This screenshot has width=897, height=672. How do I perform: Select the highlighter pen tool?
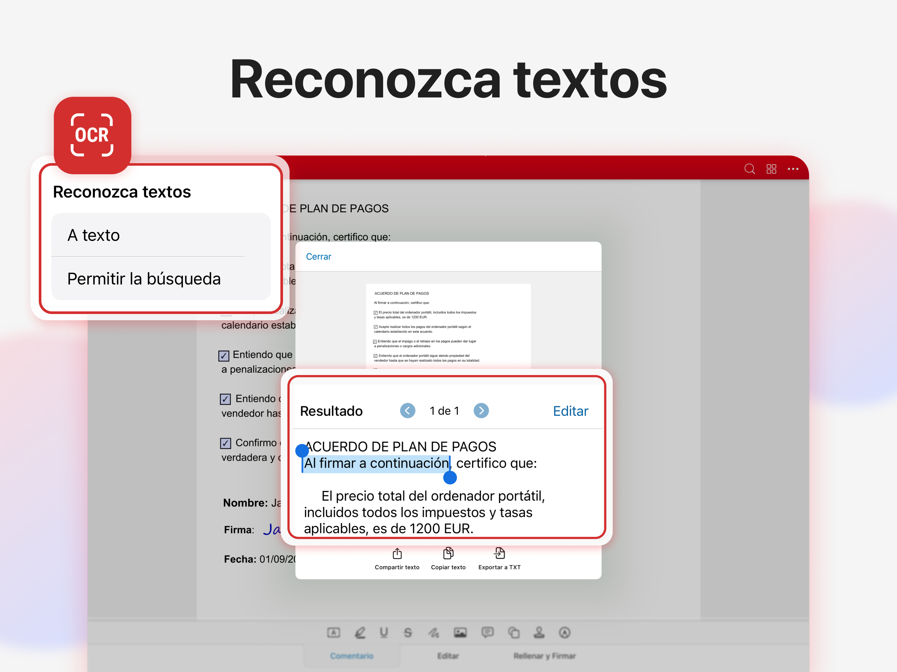[x=360, y=633]
